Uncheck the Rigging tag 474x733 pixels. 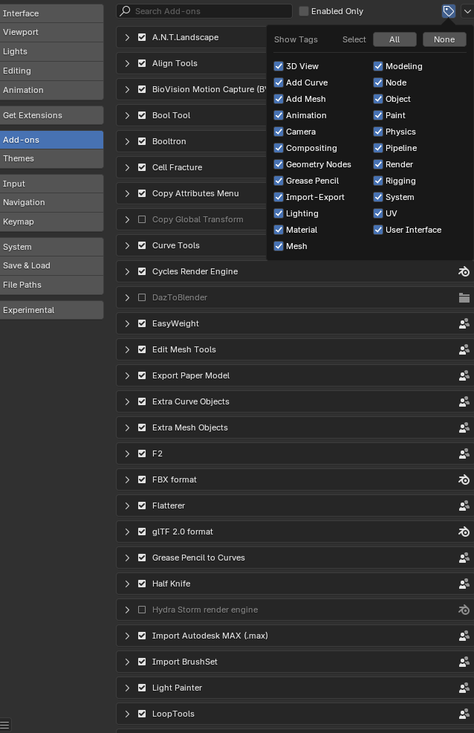[378, 181]
